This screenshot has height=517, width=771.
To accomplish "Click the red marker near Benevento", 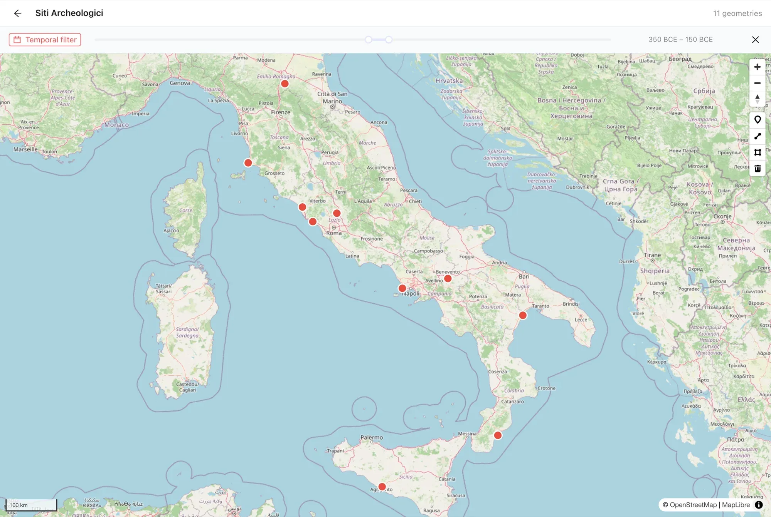I will tap(448, 278).
